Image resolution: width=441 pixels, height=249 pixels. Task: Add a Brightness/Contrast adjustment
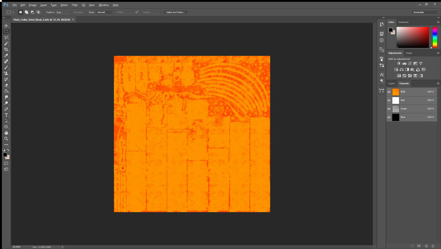click(399, 63)
